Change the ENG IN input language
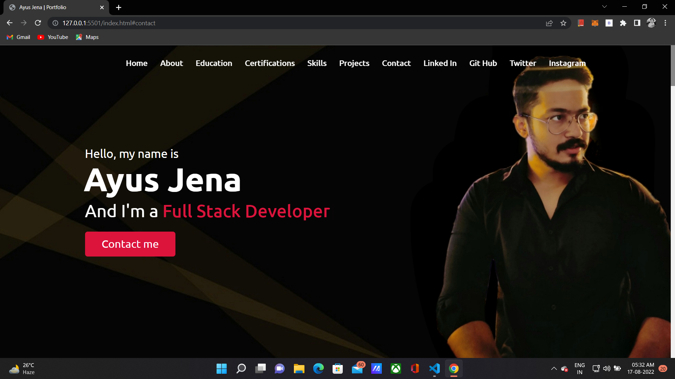 click(580, 368)
